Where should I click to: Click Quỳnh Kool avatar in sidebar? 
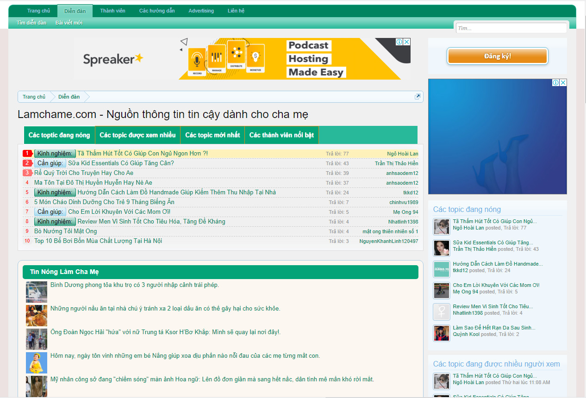(x=442, y=333)
